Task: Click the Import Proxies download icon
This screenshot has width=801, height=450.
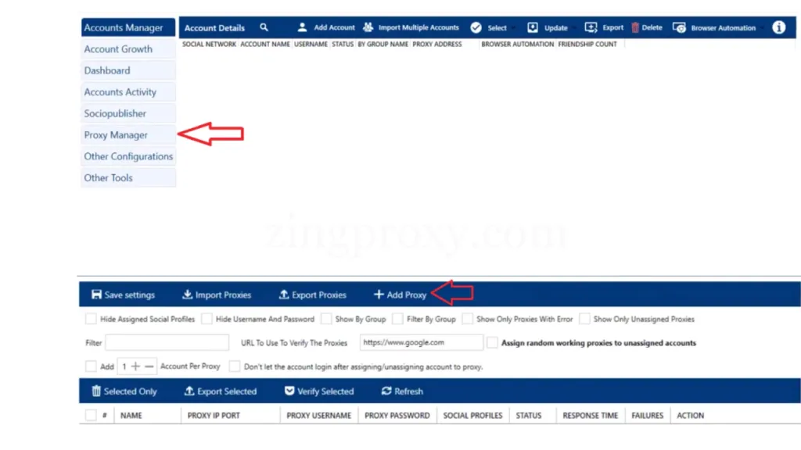Action: (x=188, y=295)
